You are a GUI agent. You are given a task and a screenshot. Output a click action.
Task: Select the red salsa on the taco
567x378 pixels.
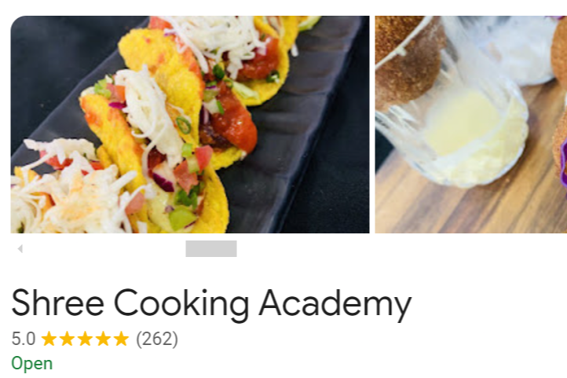coord(235,121)
